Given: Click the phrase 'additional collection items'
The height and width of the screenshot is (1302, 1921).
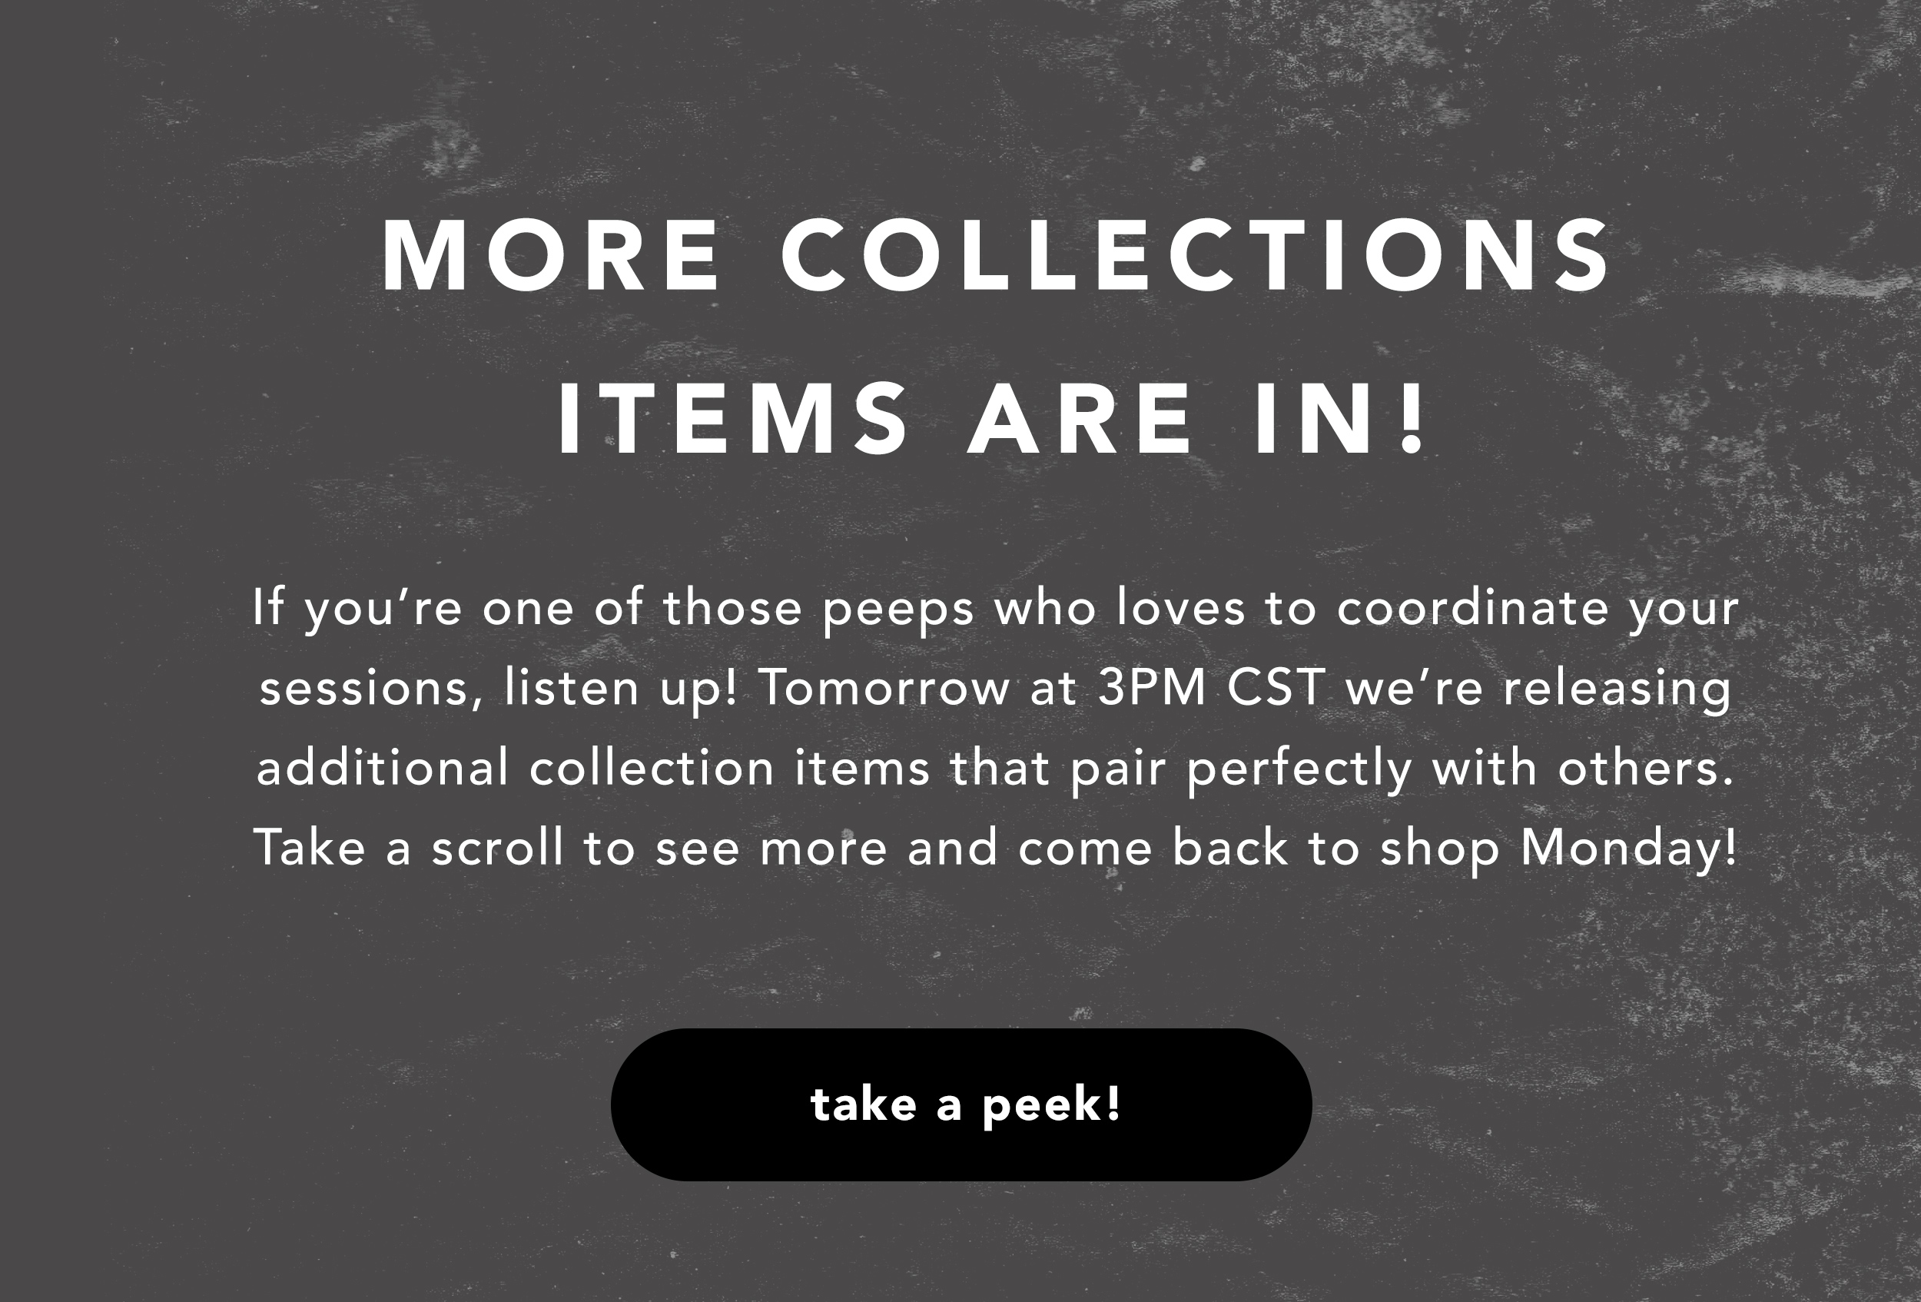Looking at the screenshot, I should (x=593, y=768).
